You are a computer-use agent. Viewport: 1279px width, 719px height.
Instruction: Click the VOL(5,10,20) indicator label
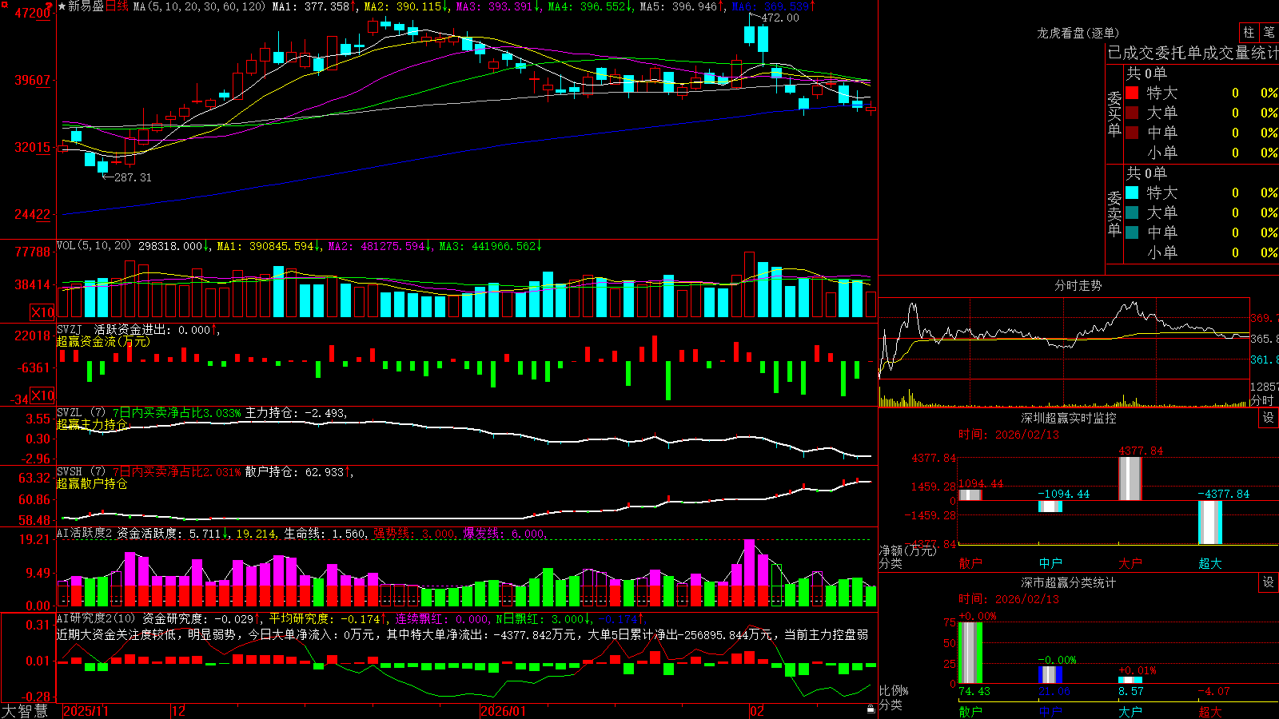pos(94,246)
